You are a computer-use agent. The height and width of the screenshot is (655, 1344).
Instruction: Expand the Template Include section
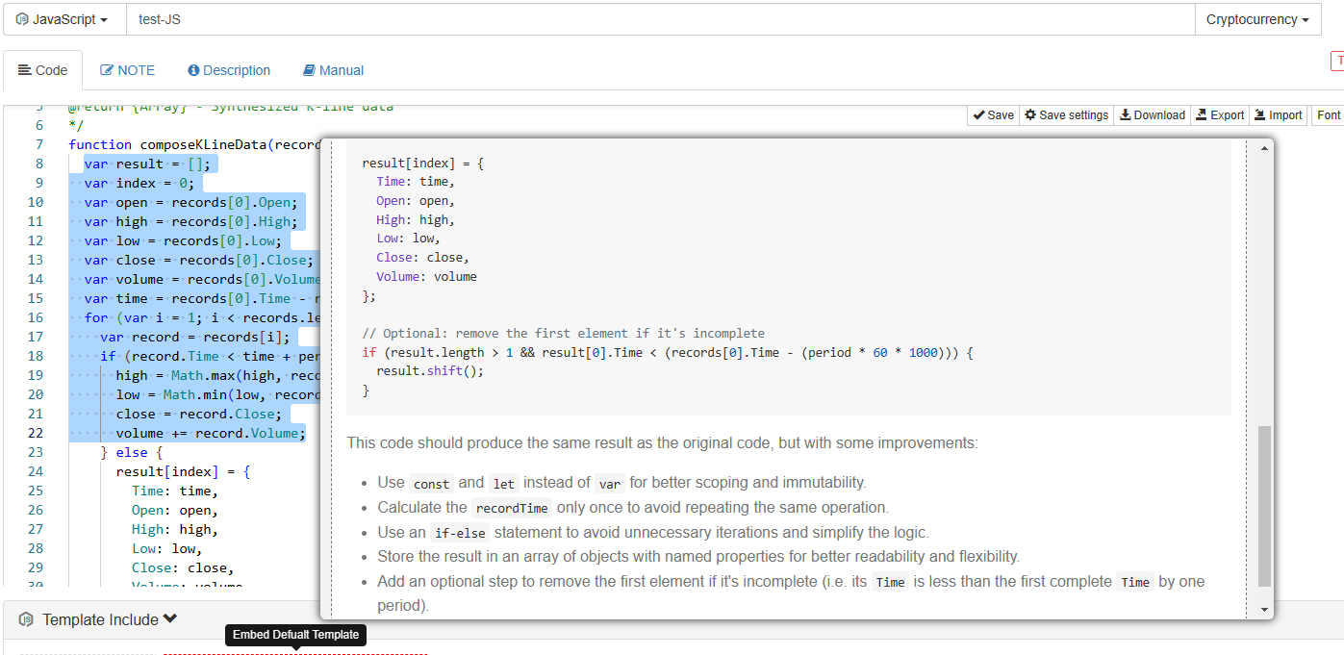(x=109, y=619)
